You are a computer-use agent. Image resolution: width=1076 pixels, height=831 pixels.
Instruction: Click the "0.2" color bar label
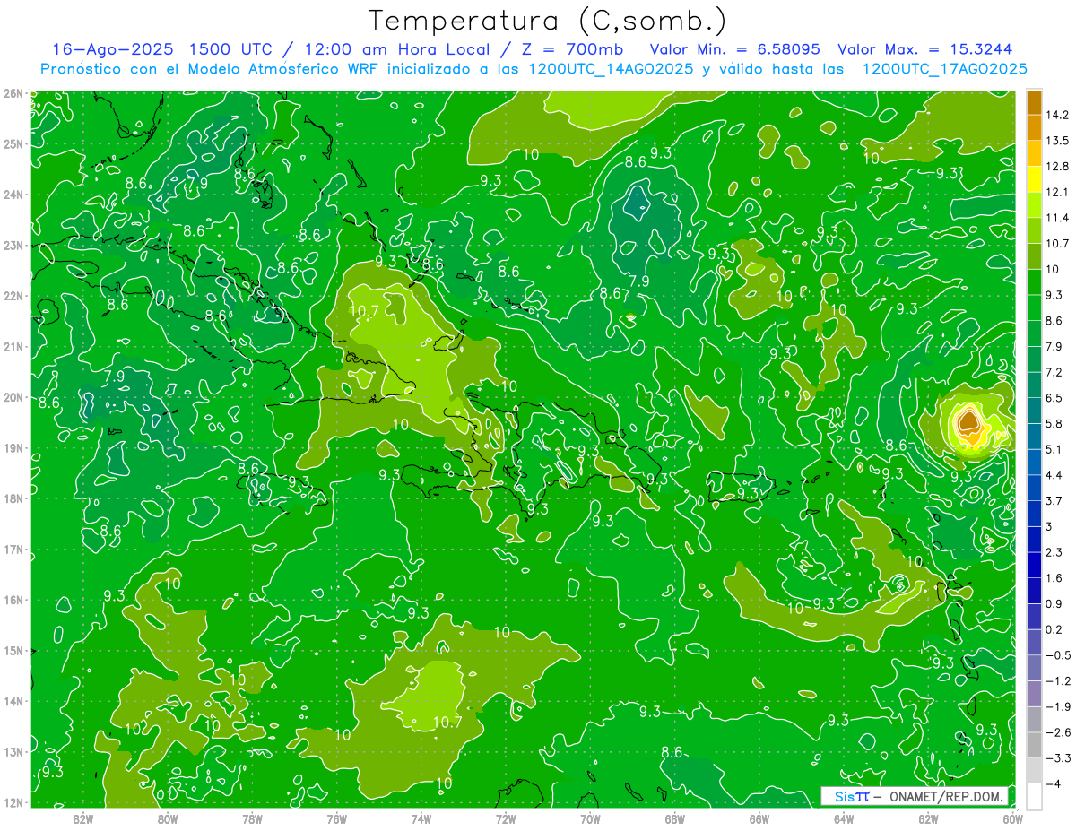[1054, 629]
